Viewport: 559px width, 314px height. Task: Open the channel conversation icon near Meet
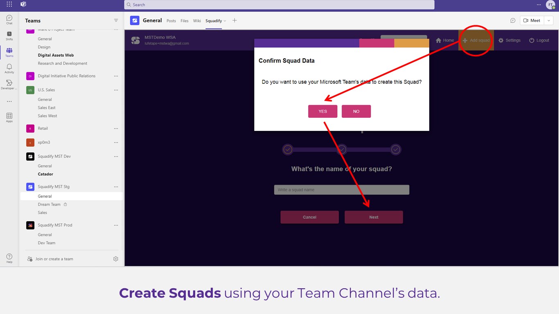click(x=513, y=20)
